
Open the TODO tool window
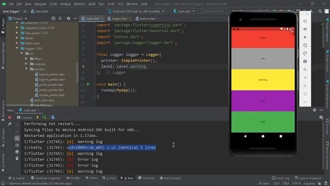92,178
